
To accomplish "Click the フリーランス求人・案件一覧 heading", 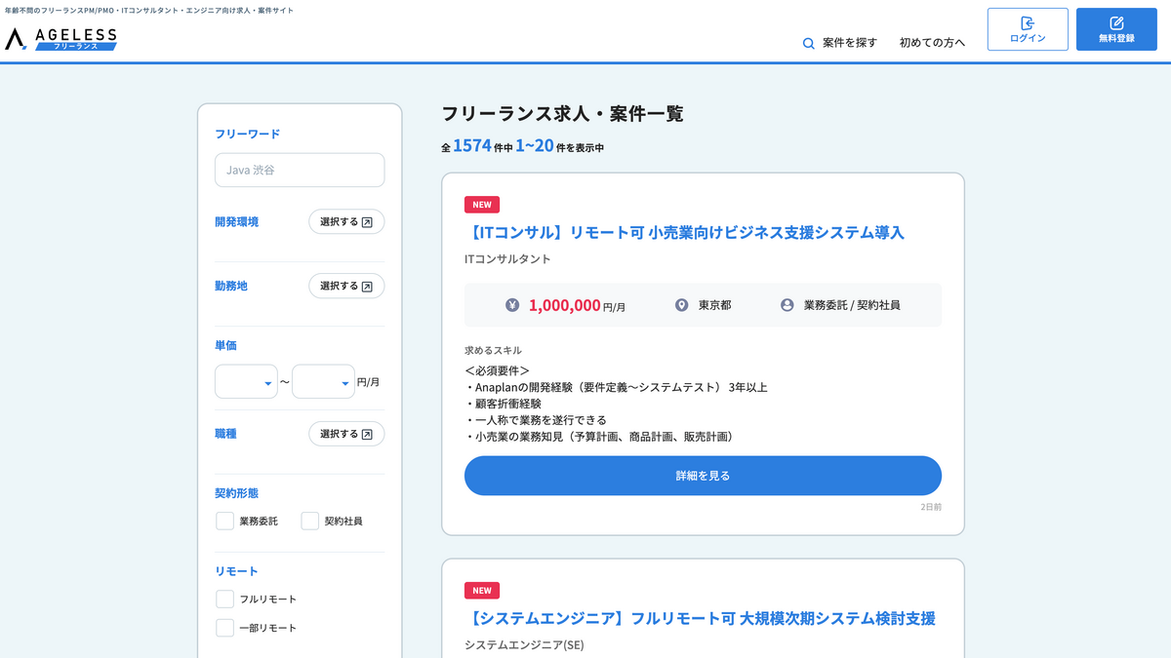I will [x=562, y=114].
